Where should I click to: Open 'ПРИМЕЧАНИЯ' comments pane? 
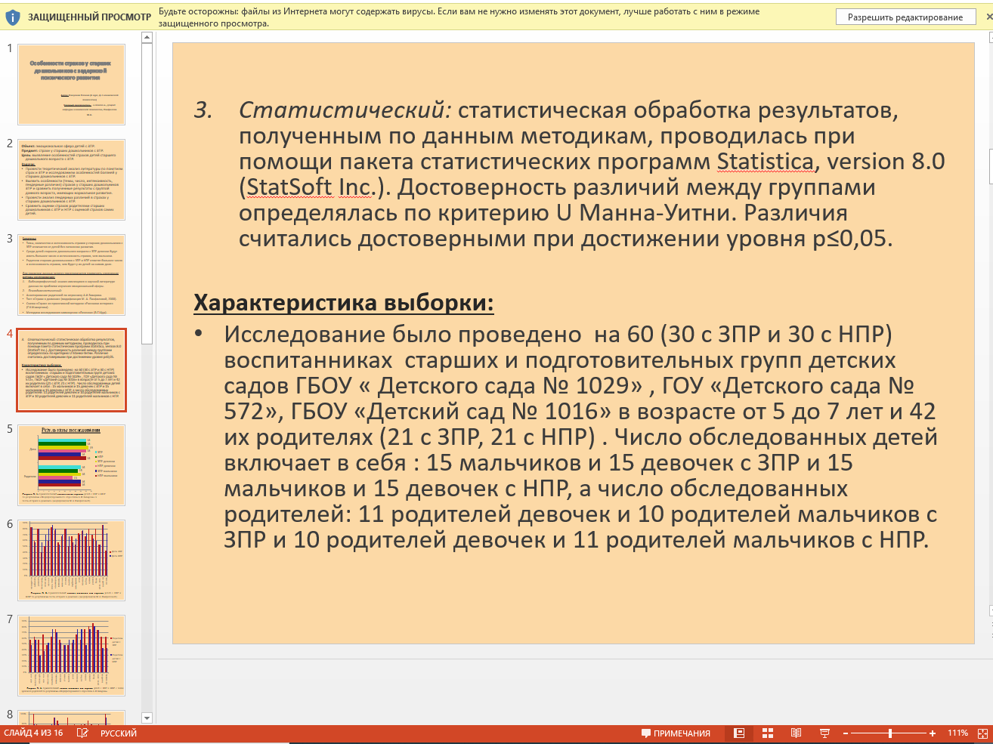point(676,733)
